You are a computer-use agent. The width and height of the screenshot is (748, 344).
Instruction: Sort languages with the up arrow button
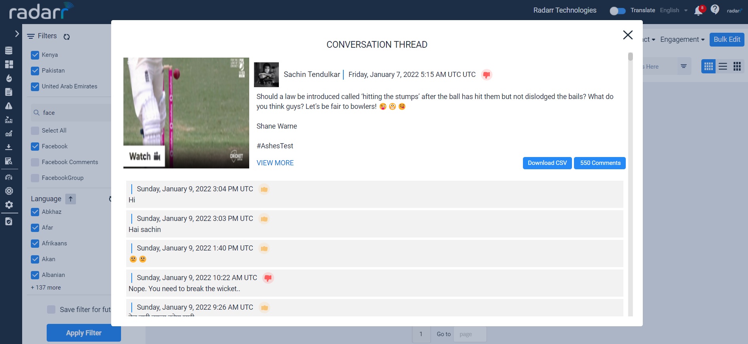tap(70, 199)
